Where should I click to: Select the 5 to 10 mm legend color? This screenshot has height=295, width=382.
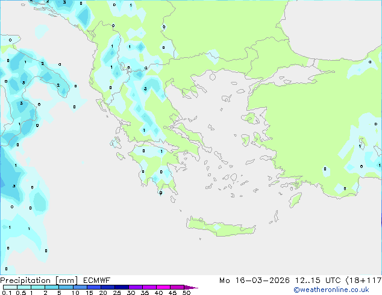66,287
